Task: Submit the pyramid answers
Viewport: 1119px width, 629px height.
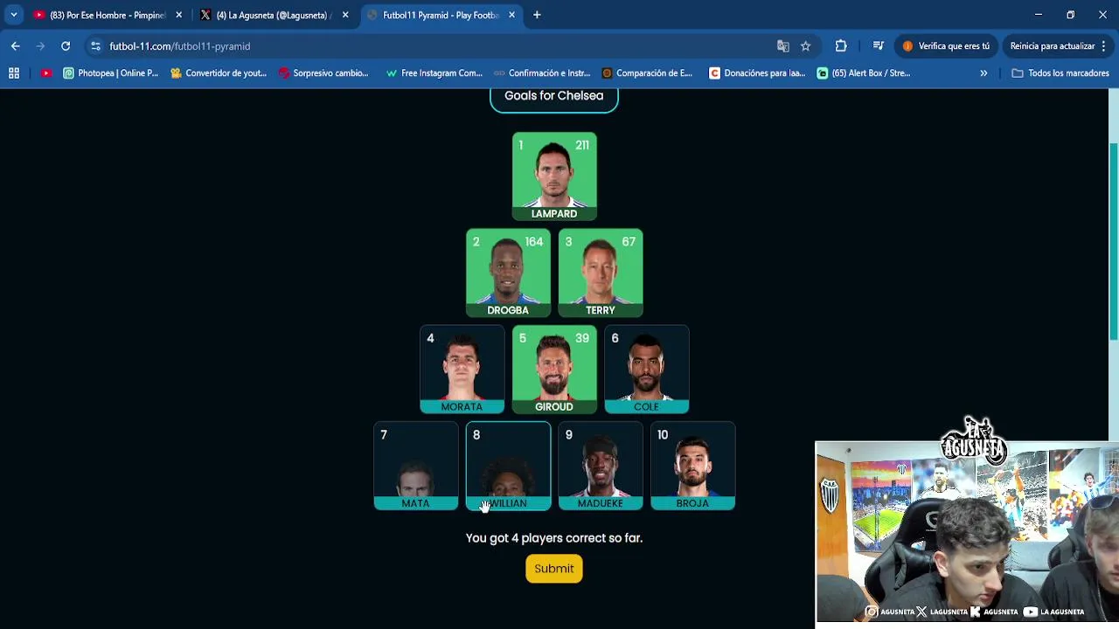Action: 554,569
